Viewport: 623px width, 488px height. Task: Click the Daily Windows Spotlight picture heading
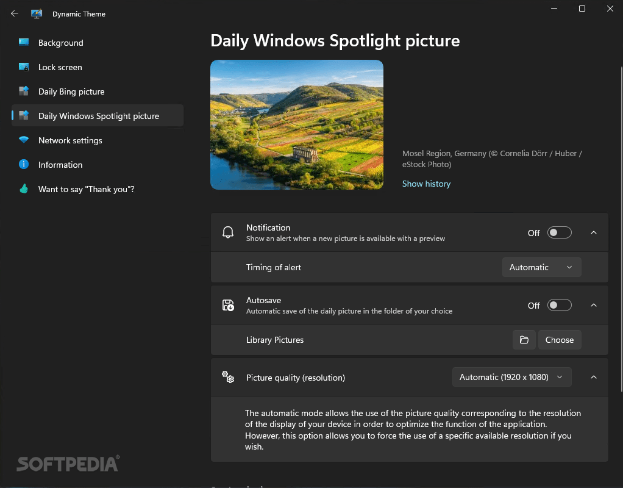335,41
